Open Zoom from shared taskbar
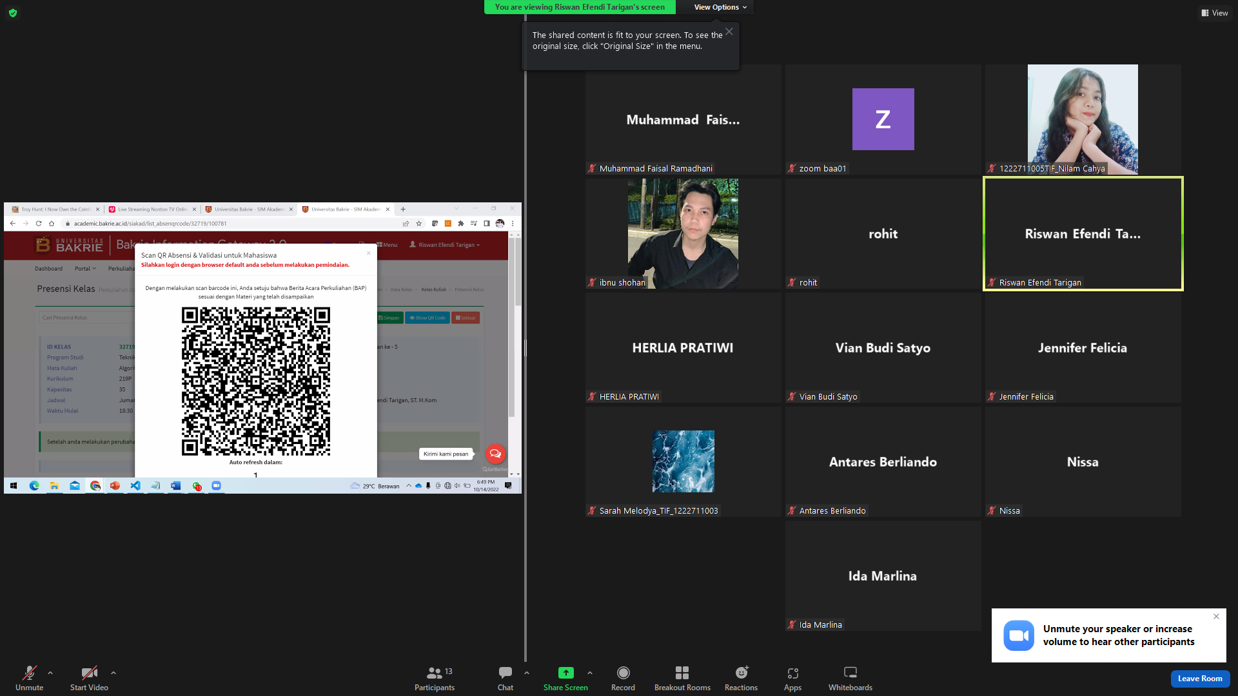Screen dimensions: 1238x696 coord(217,486)
